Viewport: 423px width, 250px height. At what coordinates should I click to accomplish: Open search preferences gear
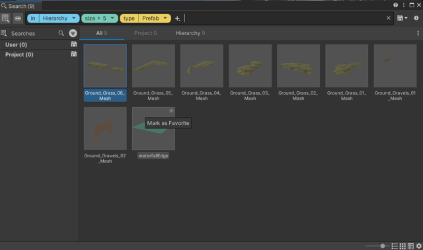point(418,246)
